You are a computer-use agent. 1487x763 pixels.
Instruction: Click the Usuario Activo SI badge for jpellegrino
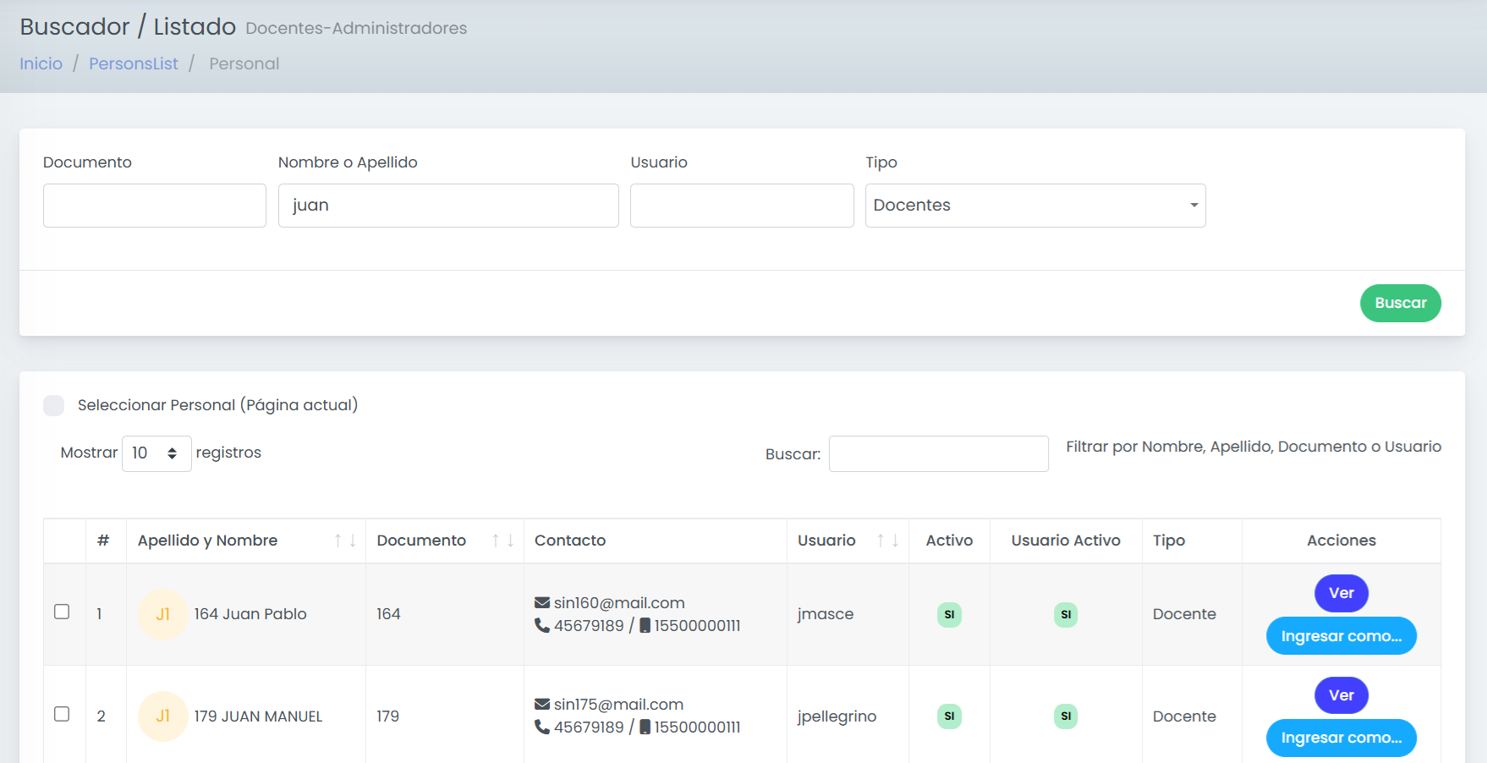pyautogui.click(x=1066, y=716)
